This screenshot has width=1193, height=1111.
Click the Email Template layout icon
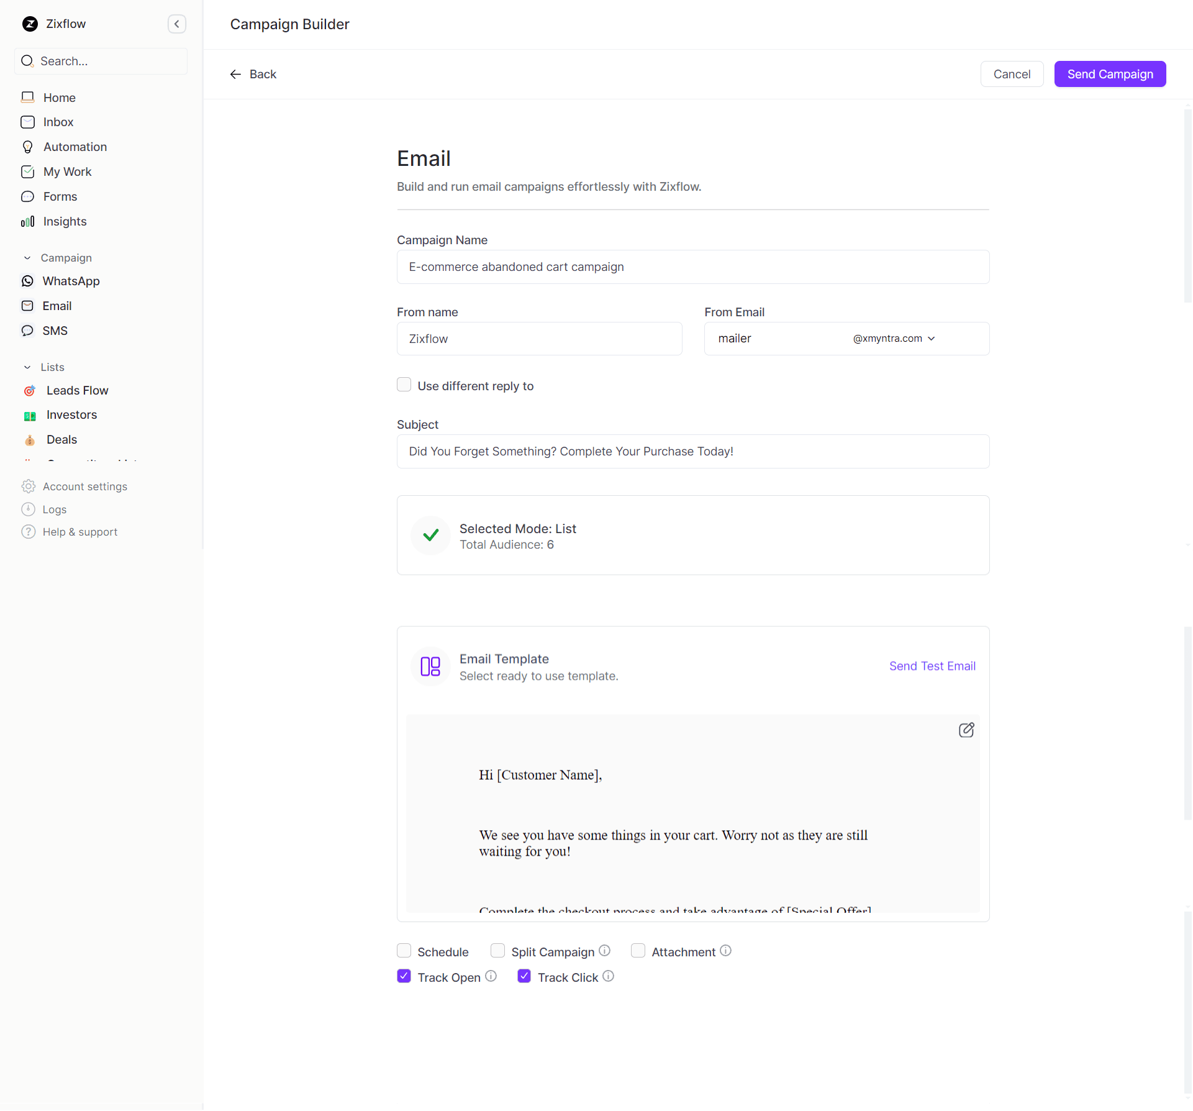pos(430,667)
